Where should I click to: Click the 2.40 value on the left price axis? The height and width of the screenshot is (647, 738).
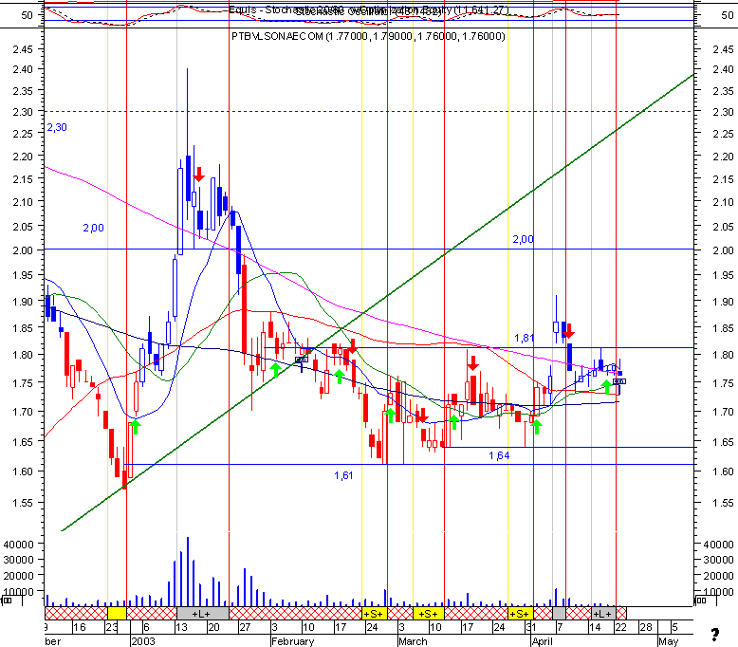click(23, 69)
